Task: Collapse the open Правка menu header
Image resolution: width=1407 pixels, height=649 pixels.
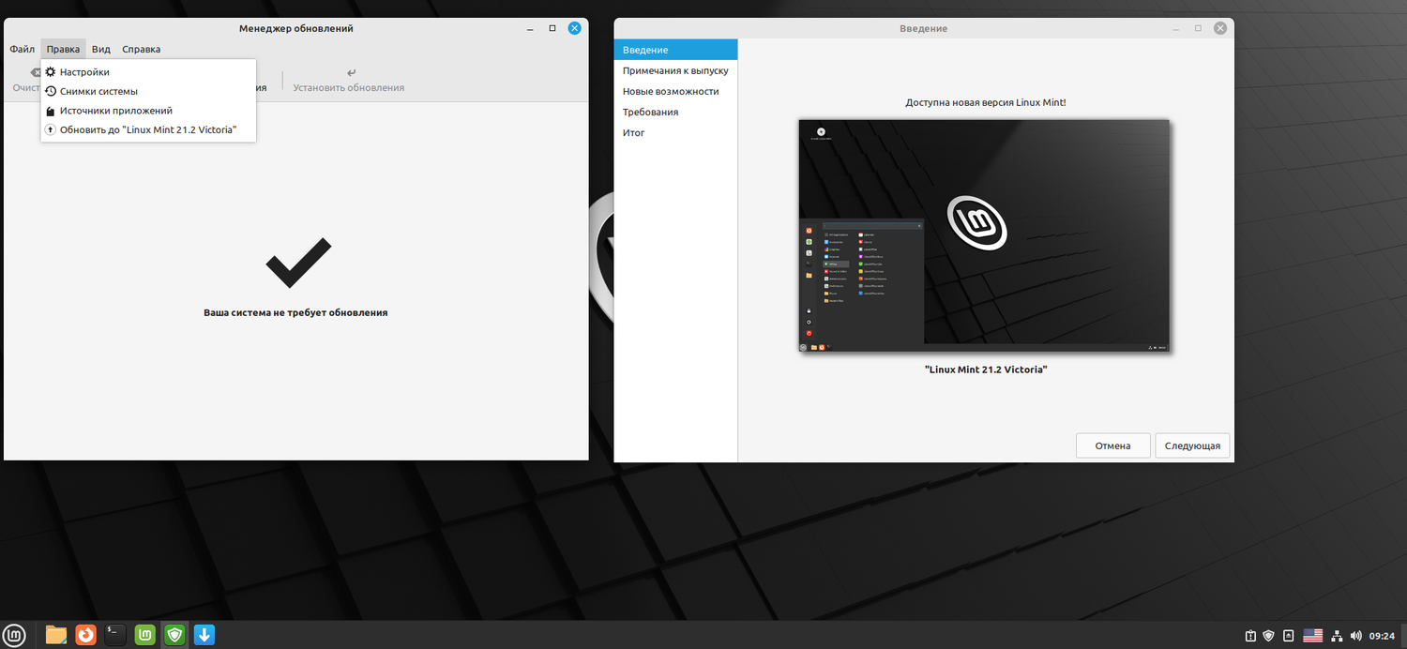Action: coord(63,49)
